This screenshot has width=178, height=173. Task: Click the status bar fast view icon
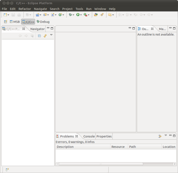click(7, 170)
